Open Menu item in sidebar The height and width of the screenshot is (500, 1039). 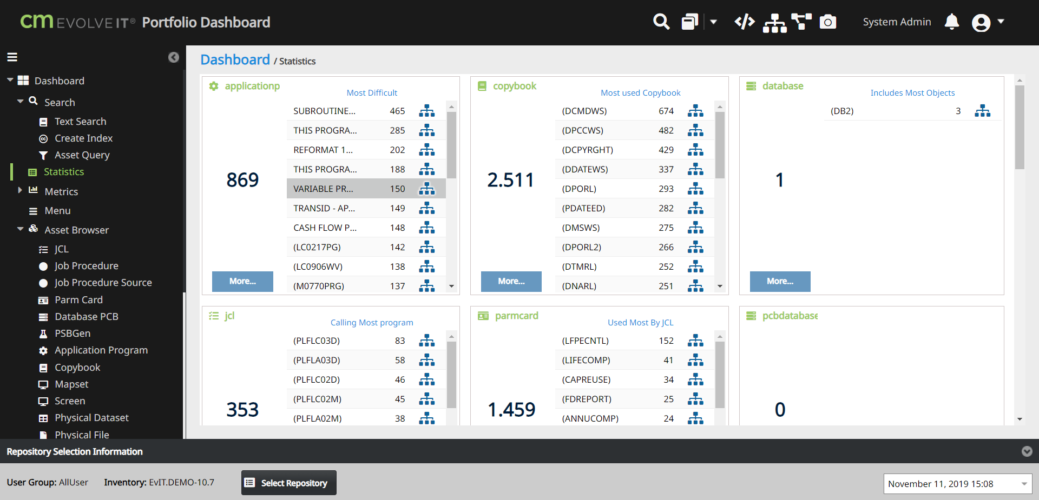point(57,211)
